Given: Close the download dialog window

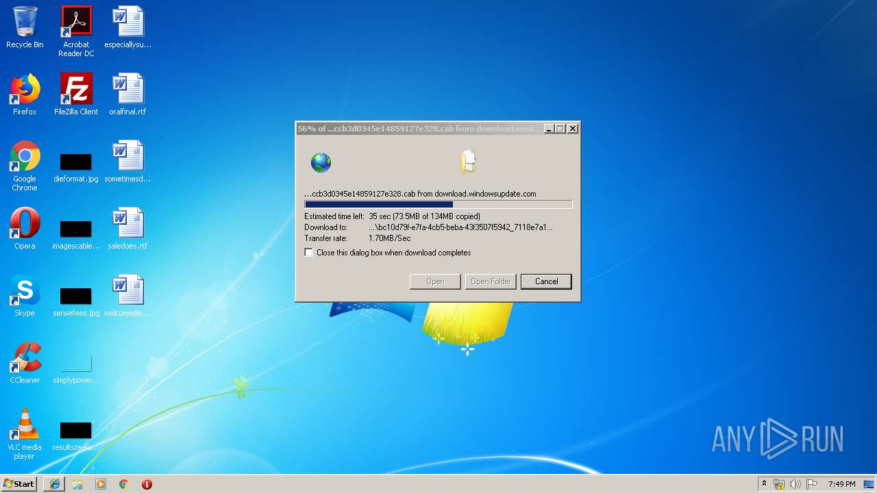Looking at the screenshot, I should (573, 129).
